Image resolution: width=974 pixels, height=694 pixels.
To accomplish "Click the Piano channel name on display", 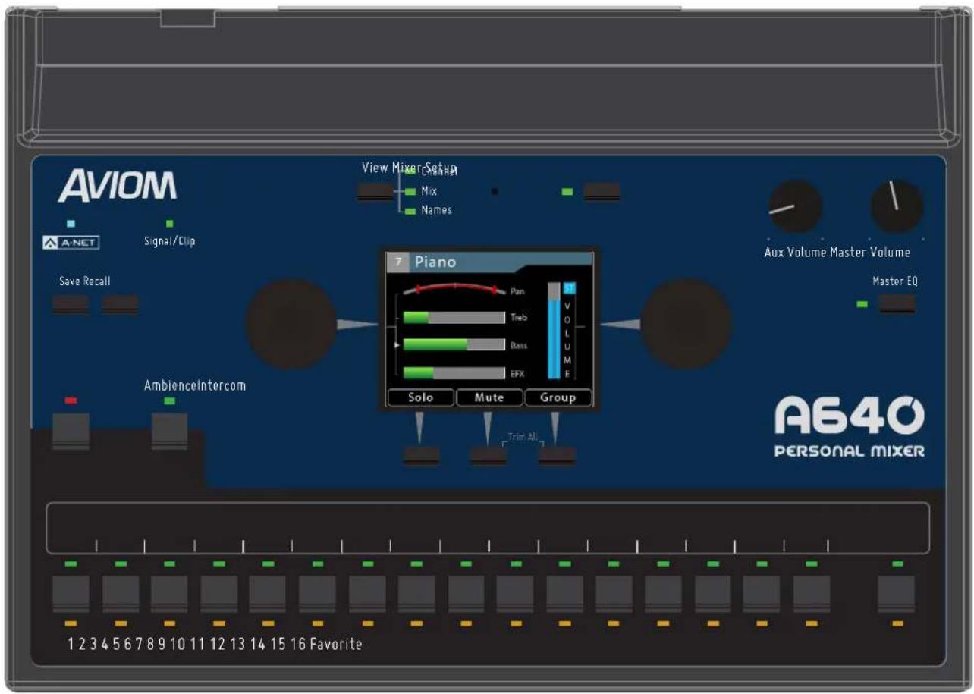I will click(x=435, y=262).
